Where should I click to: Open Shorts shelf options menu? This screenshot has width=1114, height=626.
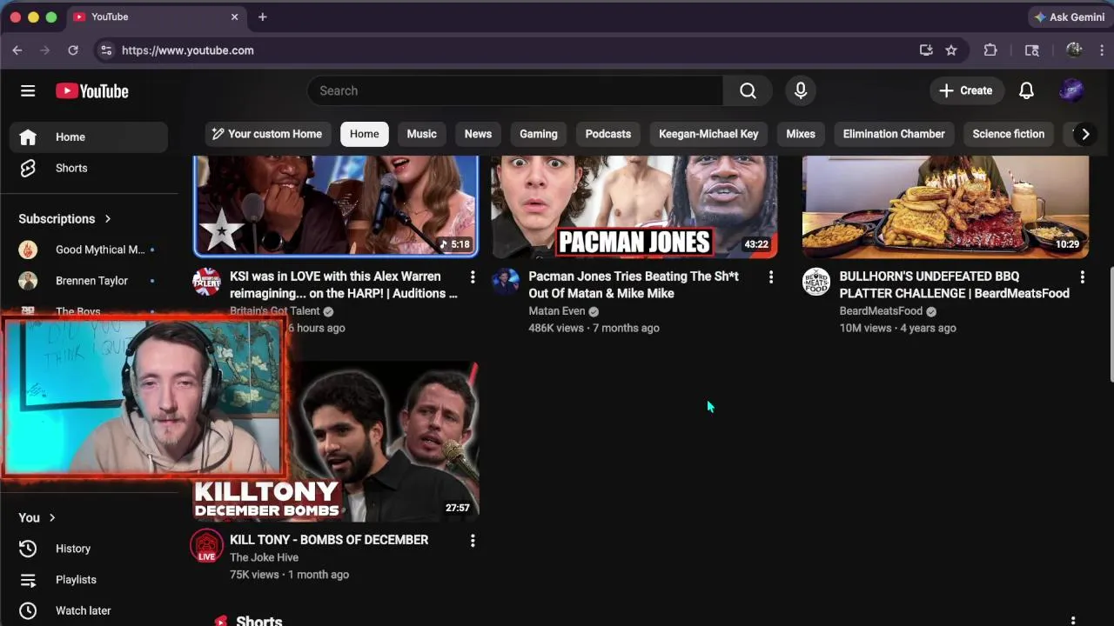[1073, 620]
